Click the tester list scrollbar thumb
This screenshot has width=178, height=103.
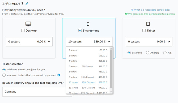[111, 69]
